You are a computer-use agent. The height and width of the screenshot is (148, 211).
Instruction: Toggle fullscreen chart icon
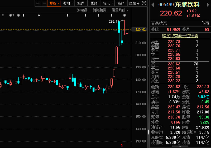pyautogui.click(x=144, y=3)
